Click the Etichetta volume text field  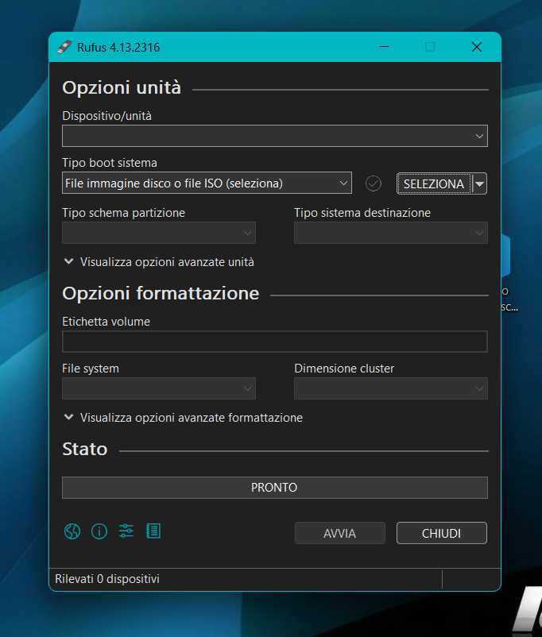[x=275, y=342]
